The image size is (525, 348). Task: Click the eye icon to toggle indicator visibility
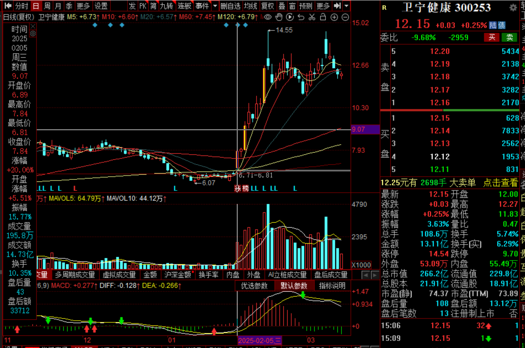click(268, 17)
